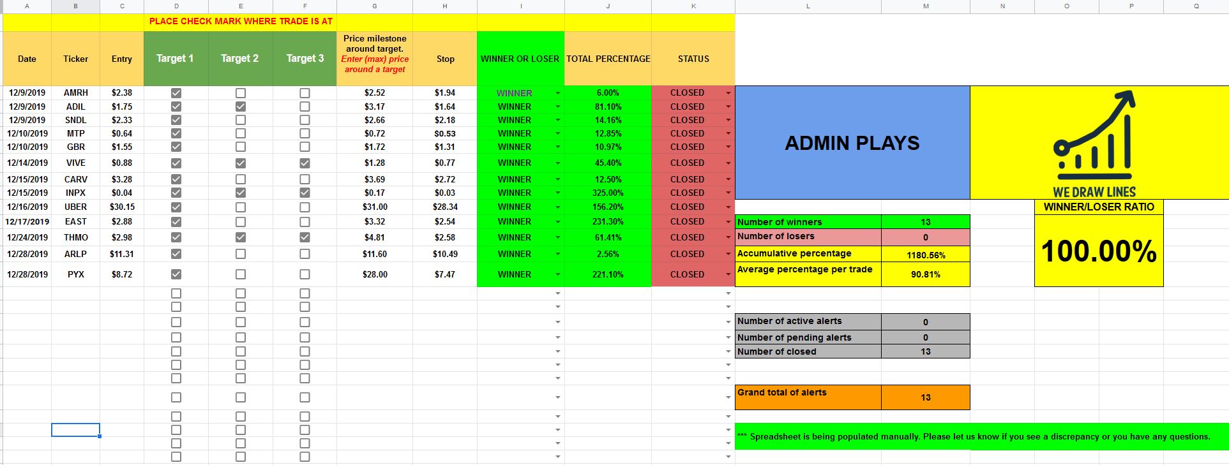Image resolution: width=1229 pixels, height=465 pixels.
Task: Check Target 3 checkbox for ADIL row
Action: [305, 107]
